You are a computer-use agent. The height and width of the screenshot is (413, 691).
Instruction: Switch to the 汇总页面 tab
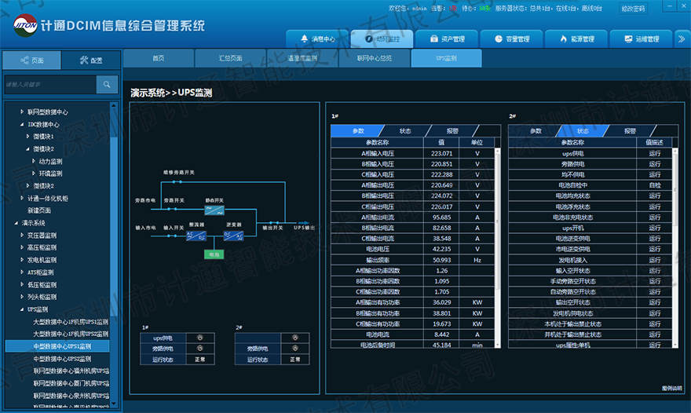pos(231,58)
